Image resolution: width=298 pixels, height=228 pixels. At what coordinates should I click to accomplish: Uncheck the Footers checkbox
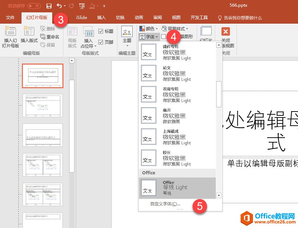pos(101,42)
